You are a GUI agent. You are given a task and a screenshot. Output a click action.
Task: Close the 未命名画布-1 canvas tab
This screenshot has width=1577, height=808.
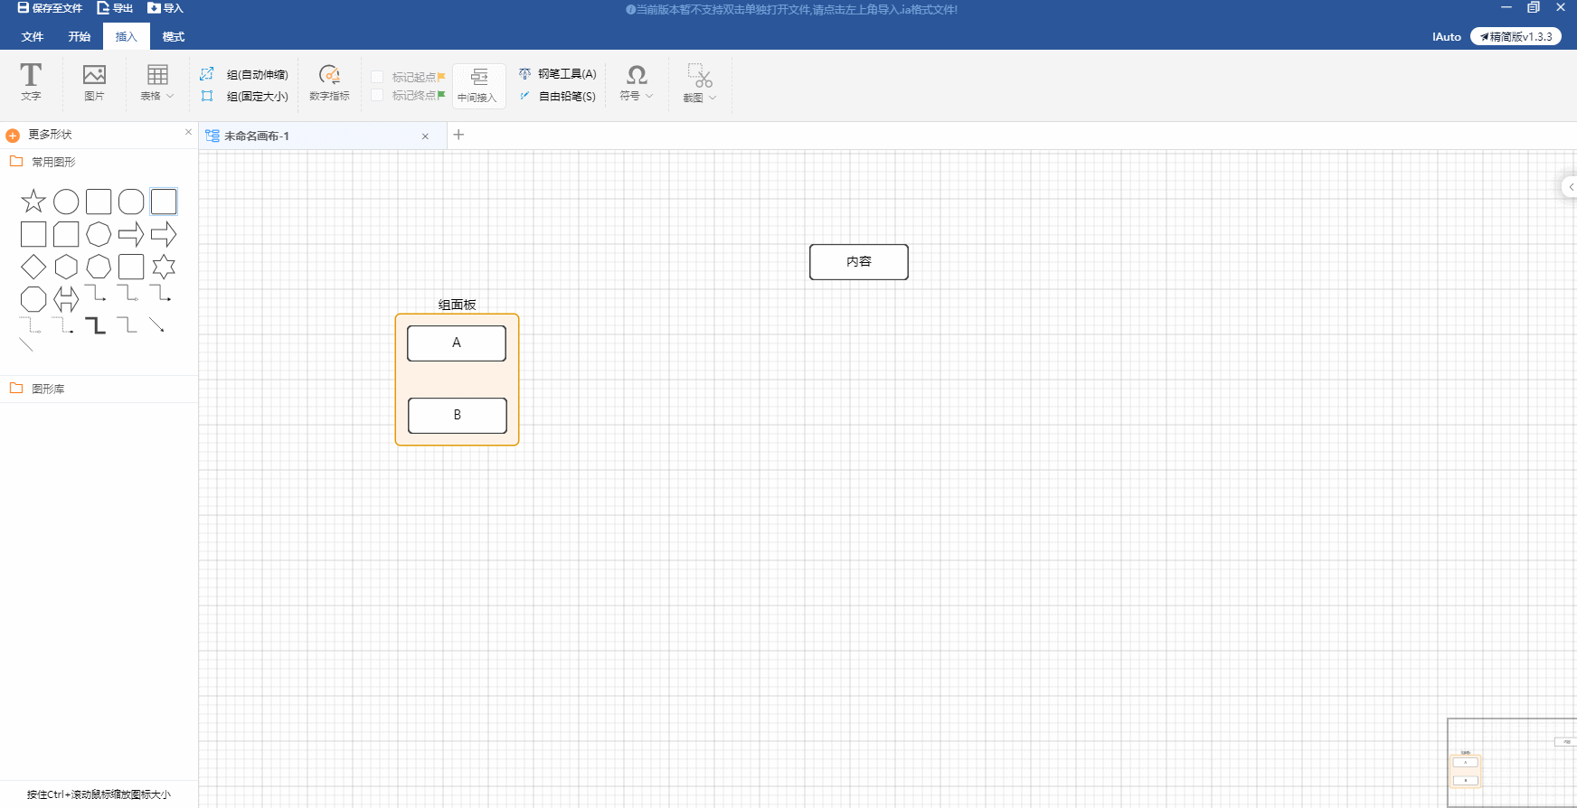425,136
